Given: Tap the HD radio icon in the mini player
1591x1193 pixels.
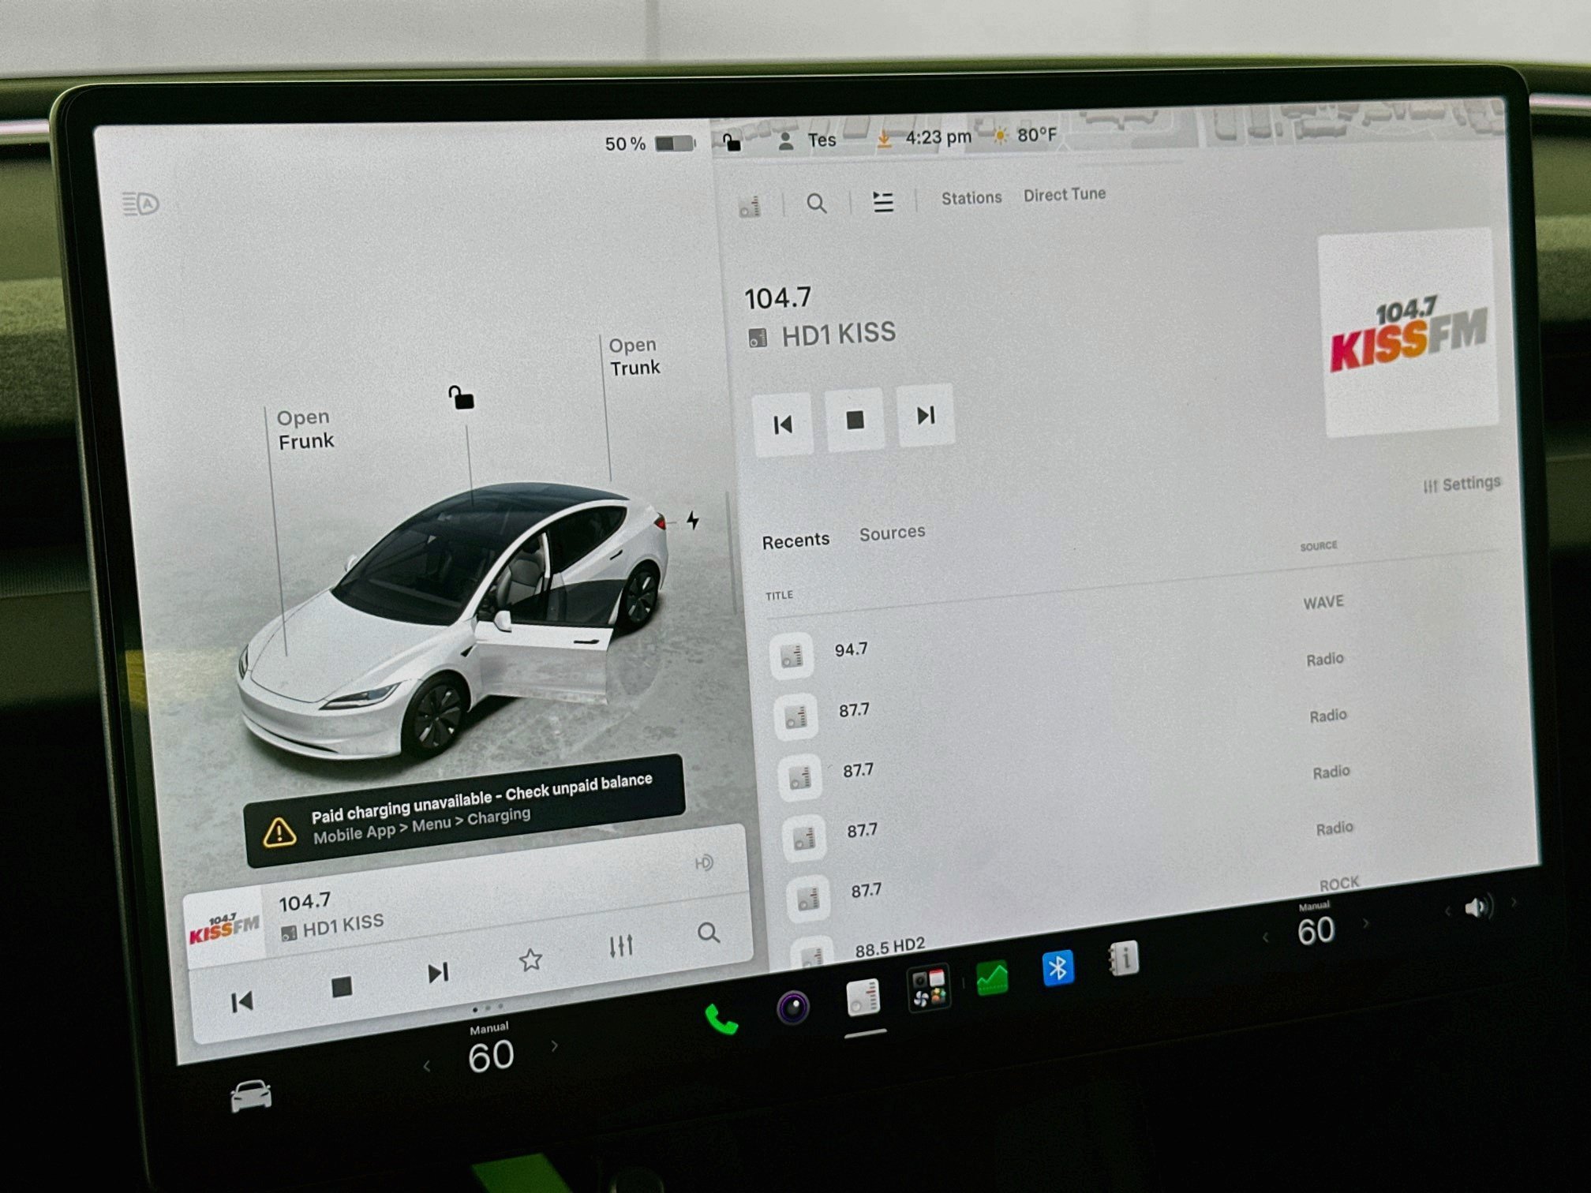Looking at the screenshot, I should coord(704,862).
